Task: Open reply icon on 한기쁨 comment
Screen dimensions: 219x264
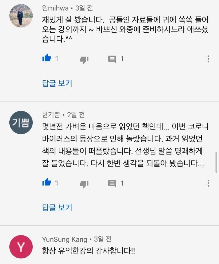Action: pyautogui.click(x=112, y=183)
